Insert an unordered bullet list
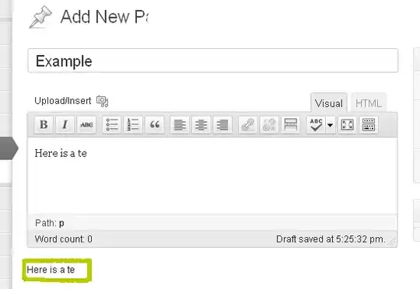Screen dimensions: 420x289 (112, 124)
